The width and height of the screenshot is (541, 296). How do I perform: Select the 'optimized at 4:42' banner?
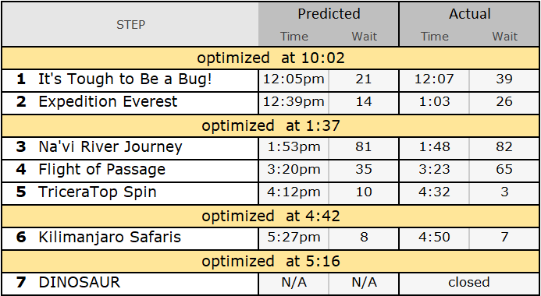270,216
